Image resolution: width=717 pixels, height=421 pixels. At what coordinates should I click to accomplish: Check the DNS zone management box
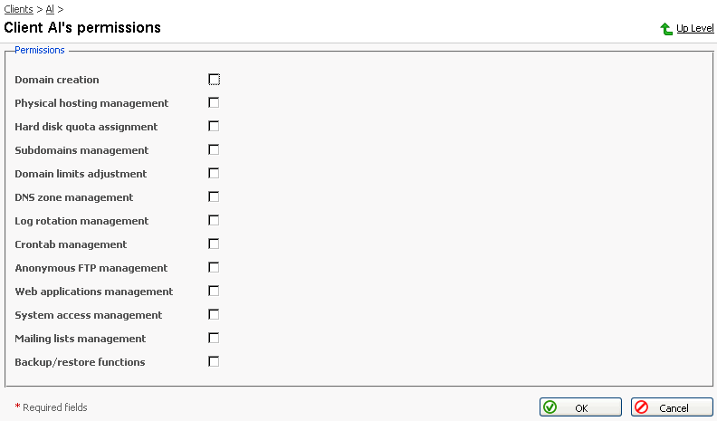click(x=215, y=197)
